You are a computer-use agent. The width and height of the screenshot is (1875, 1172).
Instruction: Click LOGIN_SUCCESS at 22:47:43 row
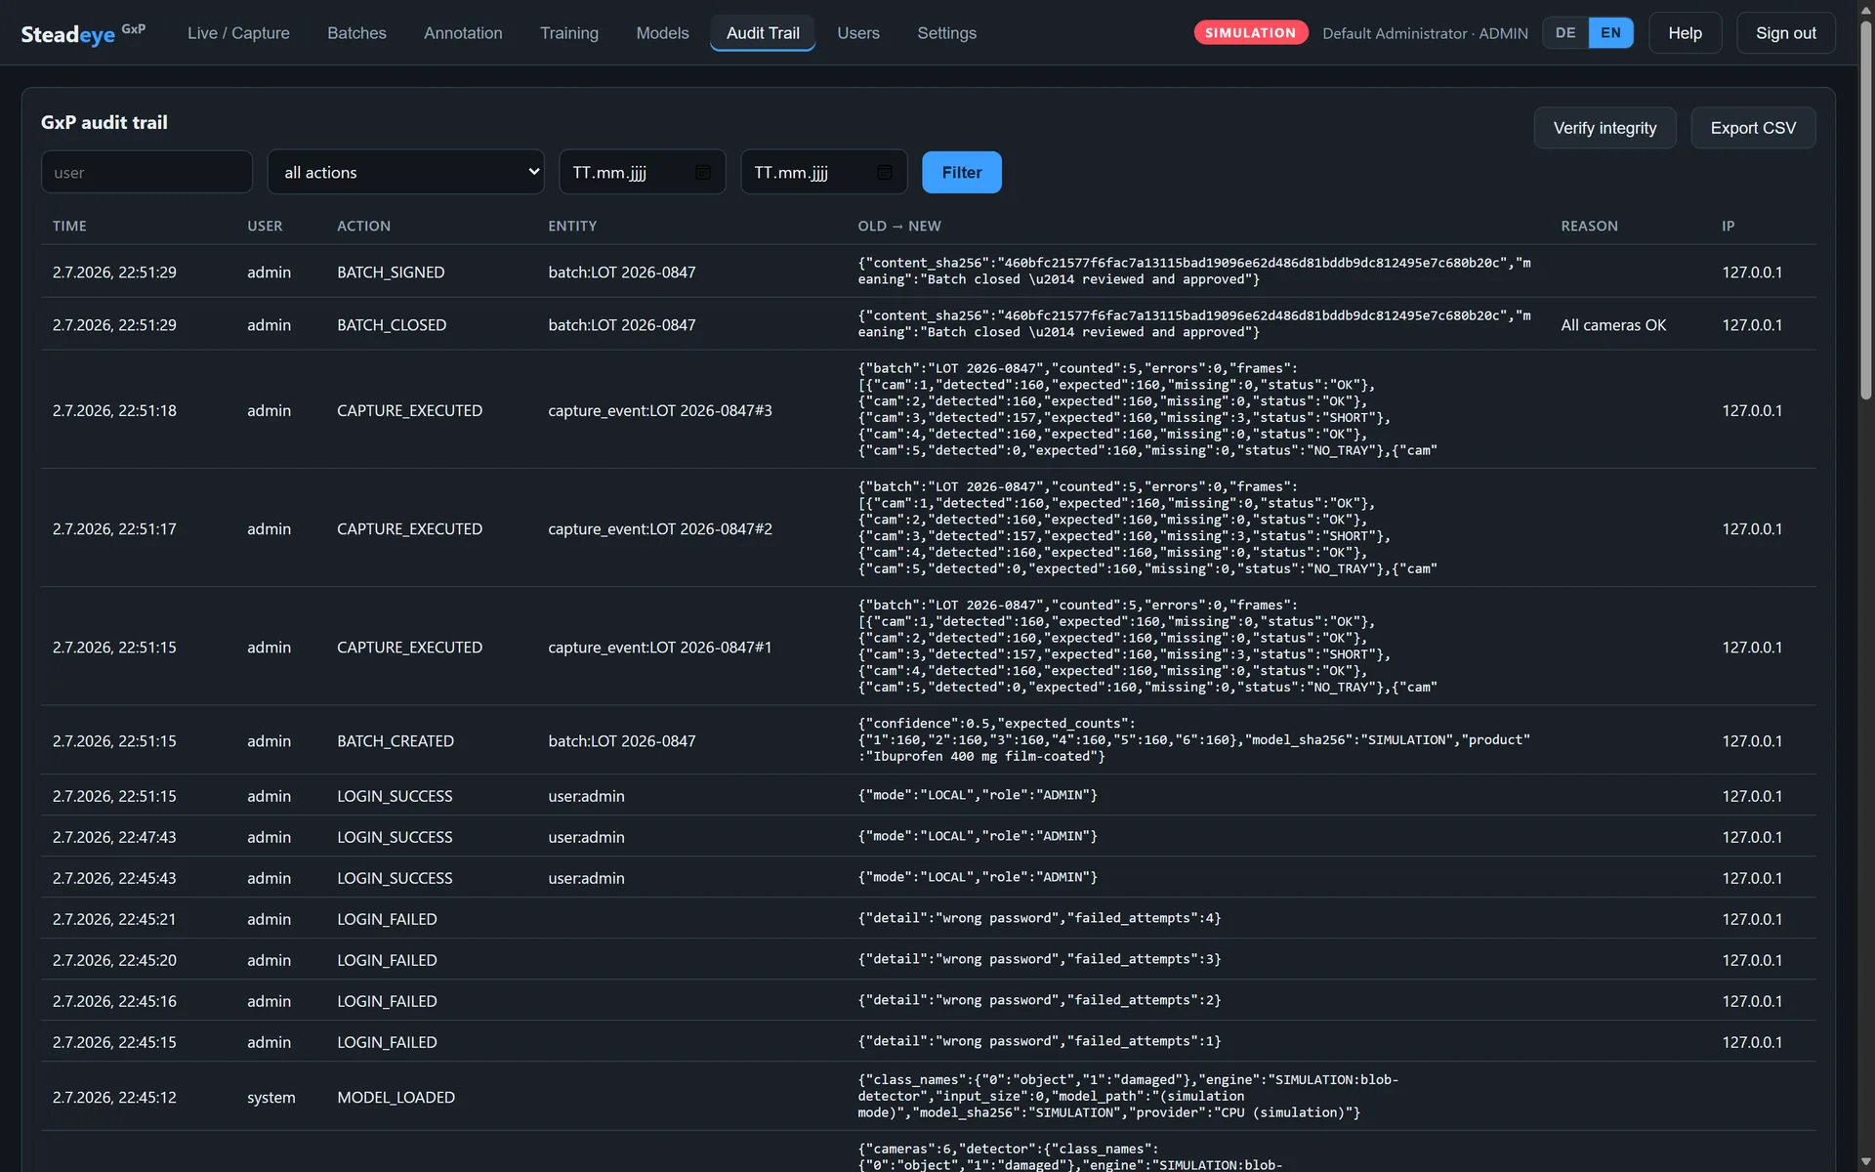(395, 837)
